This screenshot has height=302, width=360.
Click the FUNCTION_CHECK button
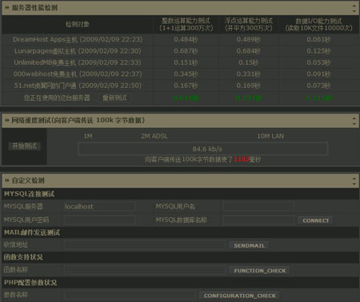tap(260, 271)
